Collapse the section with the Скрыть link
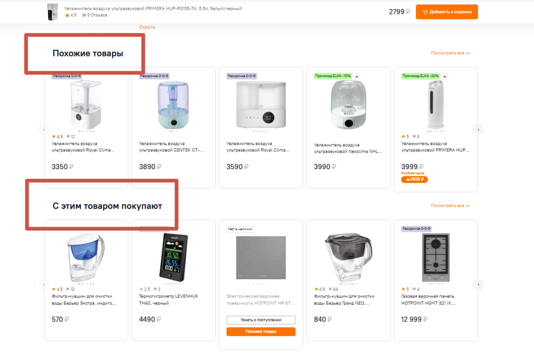This screenshot has height=358, width=534. pyautogui.click(x=147, y=27)
